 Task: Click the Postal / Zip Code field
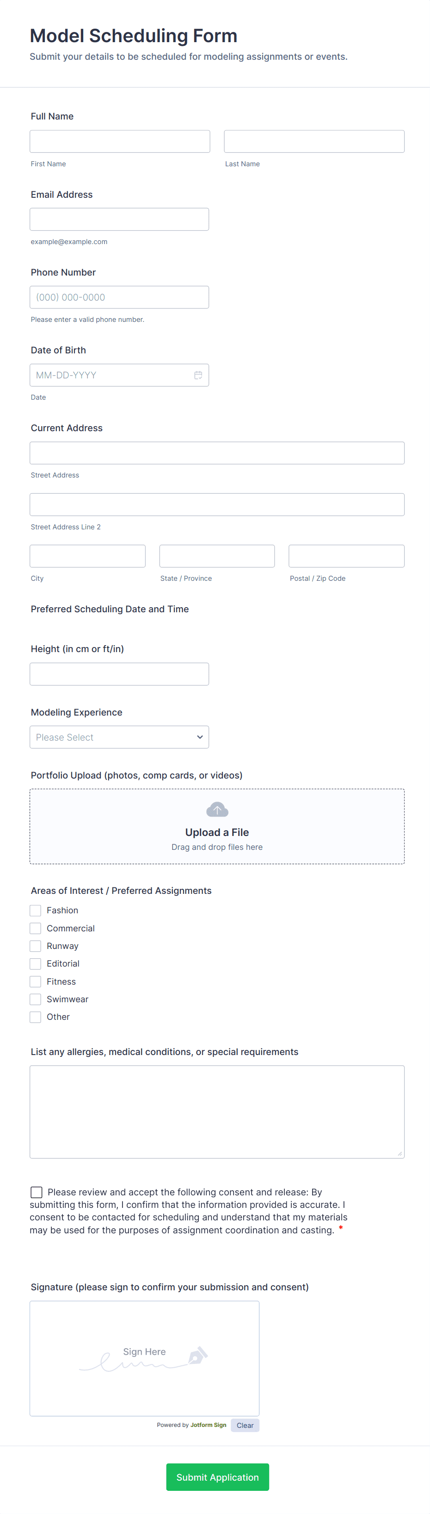pyautogui.click(x=346, y=555)
